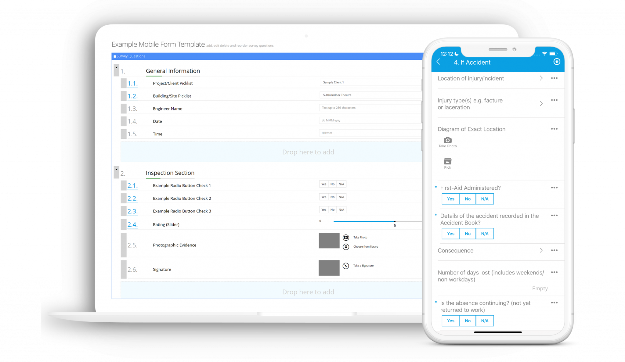Tap the back arrow in phone header
Viewport: 625px width, 362px height.
[x=438, y=62]
